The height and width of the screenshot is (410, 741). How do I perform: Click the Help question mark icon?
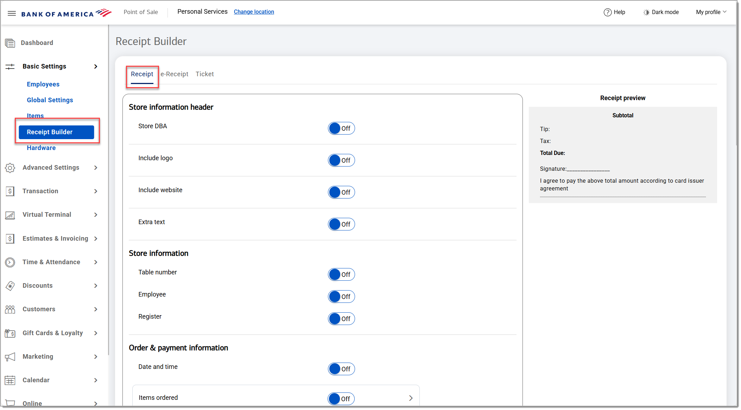click(607, 12)
